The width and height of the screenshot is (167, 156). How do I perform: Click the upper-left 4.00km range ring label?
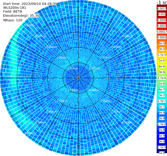[40, 36]
